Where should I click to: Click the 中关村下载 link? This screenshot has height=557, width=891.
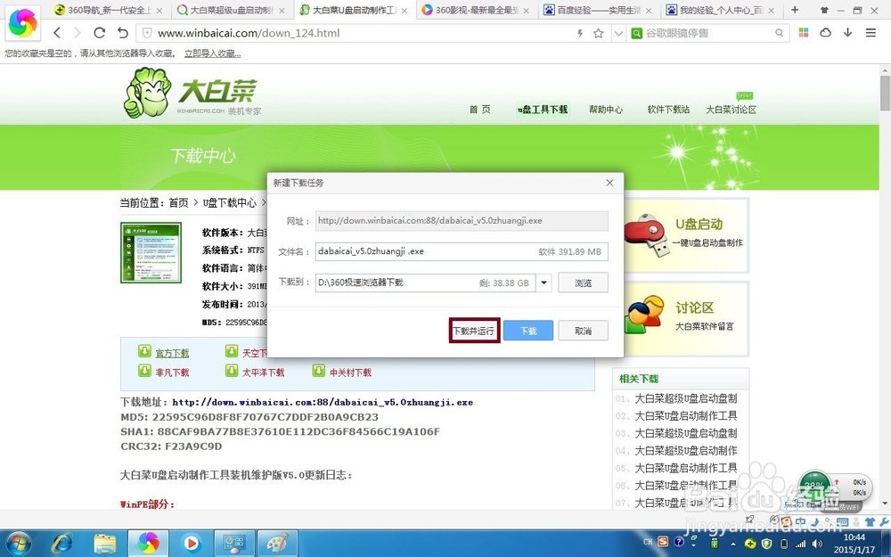click(x=350, y=373)
